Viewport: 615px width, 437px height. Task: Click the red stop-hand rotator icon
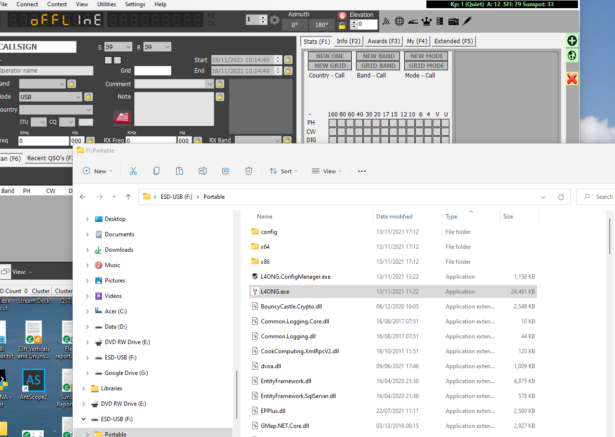click(342, 16)
